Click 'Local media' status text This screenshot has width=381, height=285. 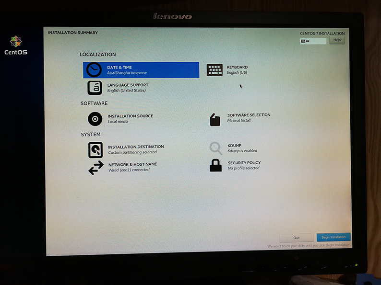118,122
